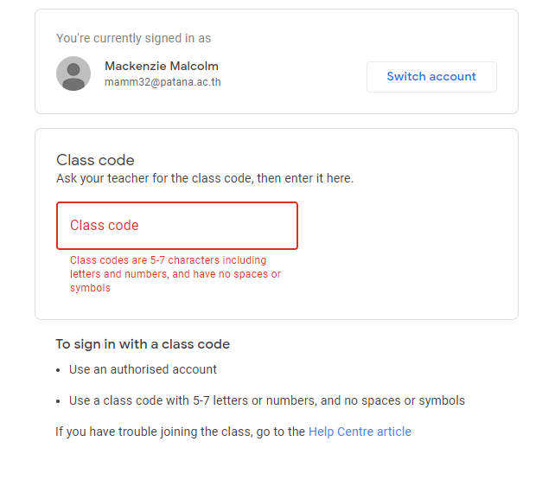Click the red class code error message
Screen dimensions: 542x480
175,273
